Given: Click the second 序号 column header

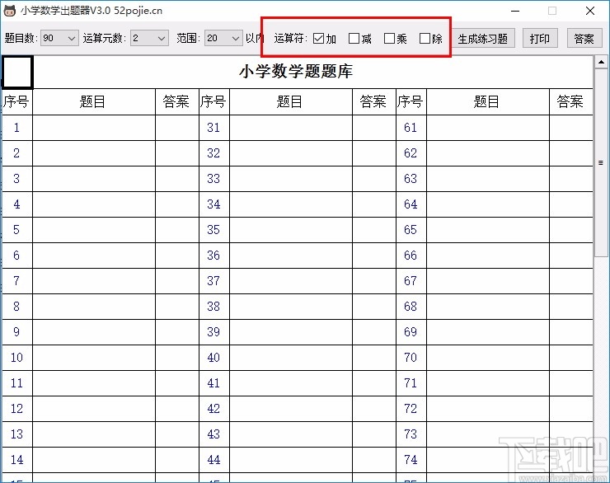Looking at the screenshot, I should click(x=214, y=102).
